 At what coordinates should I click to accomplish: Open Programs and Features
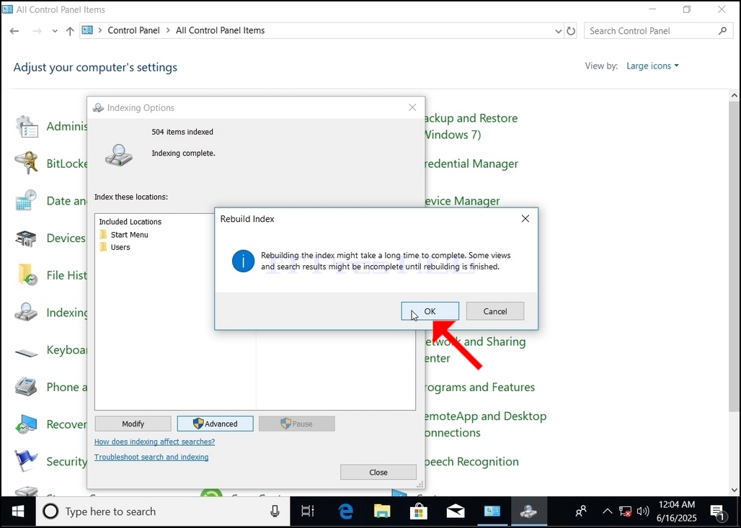tap(479, 387)
